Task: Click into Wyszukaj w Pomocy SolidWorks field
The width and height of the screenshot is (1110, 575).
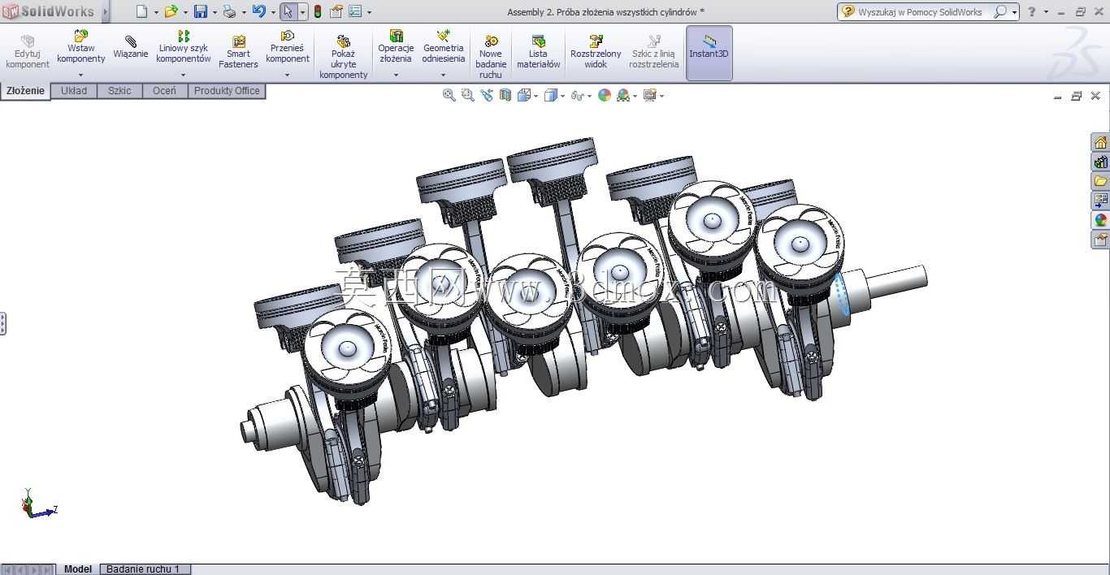Action: 920,12
